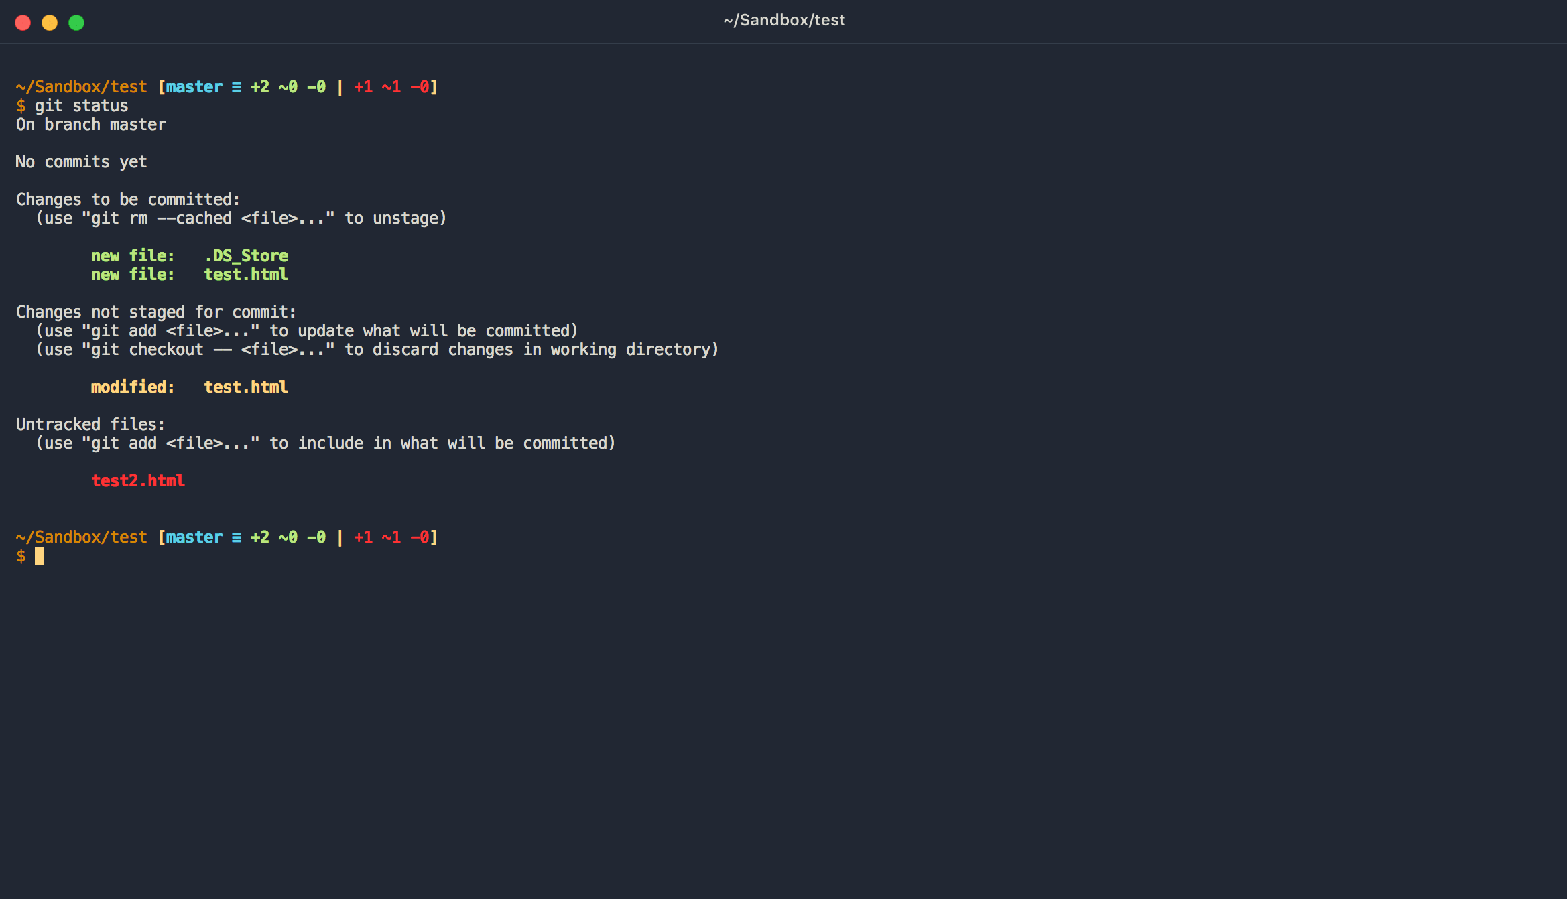
Task: Click the green zoom traffic light button
Action: click(x=76, y=22)
